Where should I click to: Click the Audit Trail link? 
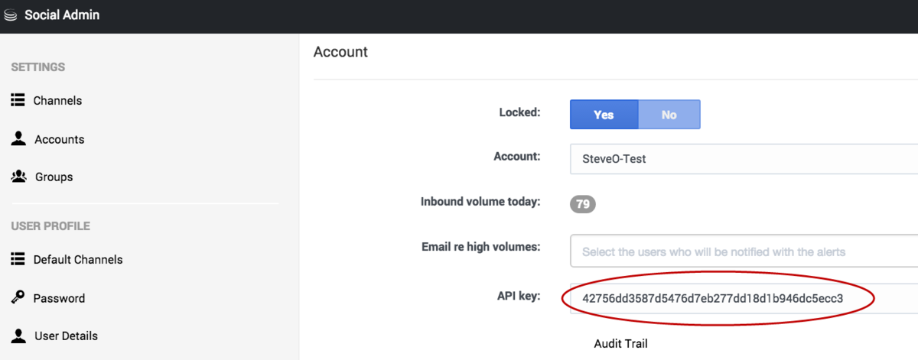click(x=620, y=343)
